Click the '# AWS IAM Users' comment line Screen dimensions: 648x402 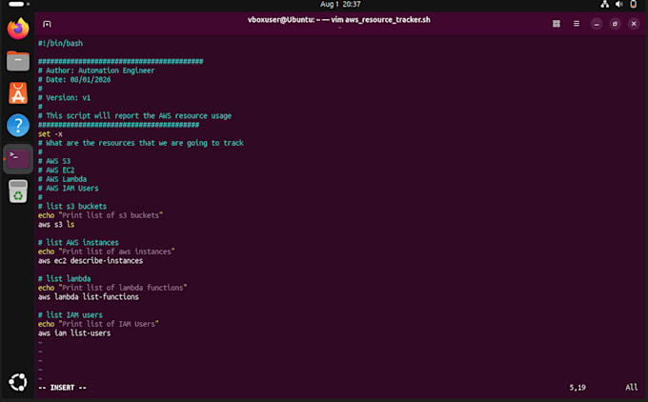[69, 189]
